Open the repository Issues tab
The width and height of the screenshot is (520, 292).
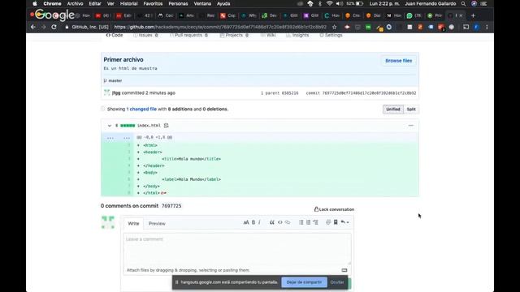point(146,35)
